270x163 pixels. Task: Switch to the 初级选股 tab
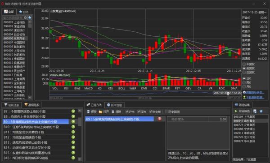(x=12, y=105)
